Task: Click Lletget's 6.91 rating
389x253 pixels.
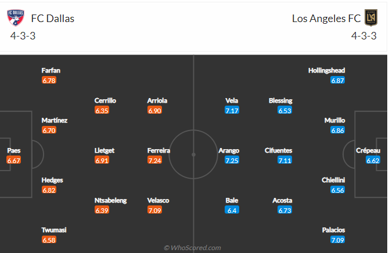Action: [x=102, y=161]
